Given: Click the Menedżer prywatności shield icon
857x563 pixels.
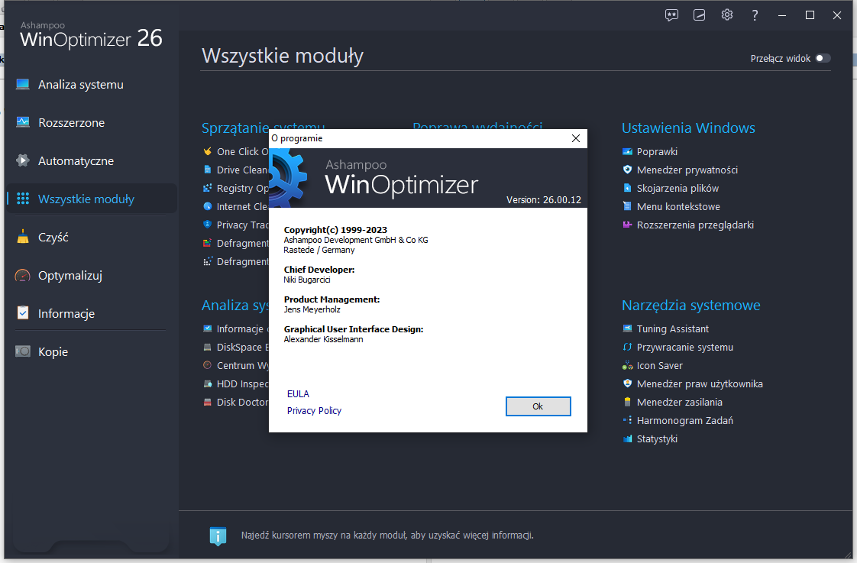Looking at the screenshot, I should [627, 170].
